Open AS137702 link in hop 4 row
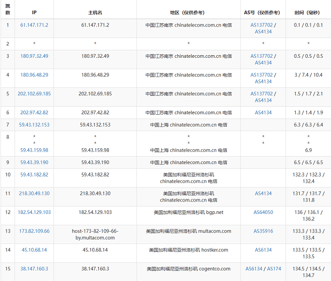The image size is (331, 281). (262, 75)
